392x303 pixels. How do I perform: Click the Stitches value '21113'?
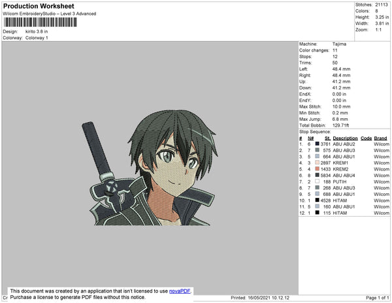tap(382, 5)
